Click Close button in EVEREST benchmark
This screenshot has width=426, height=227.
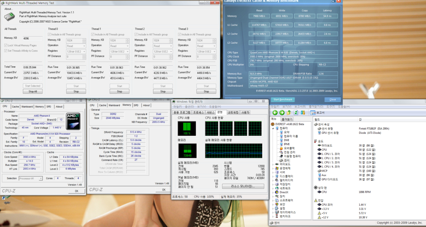pyautogui.click(x=332, y=100)
